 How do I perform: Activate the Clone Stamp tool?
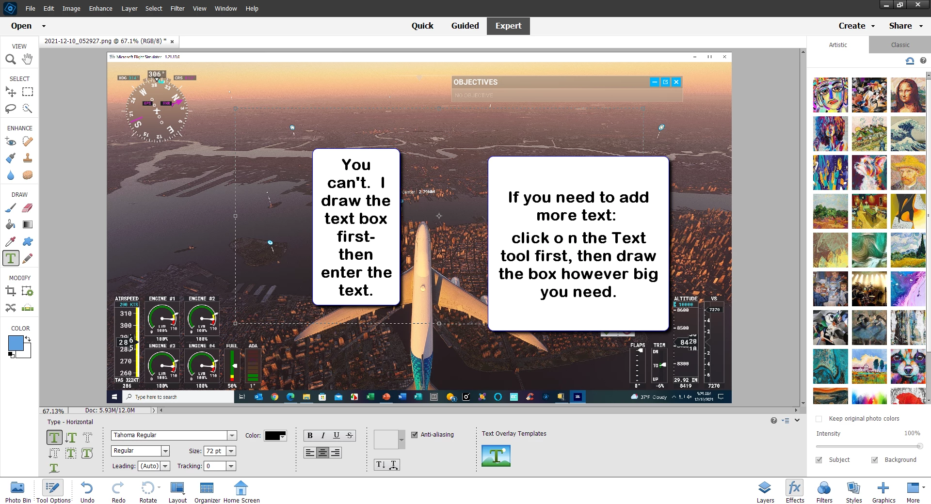(x=28, y=158)
